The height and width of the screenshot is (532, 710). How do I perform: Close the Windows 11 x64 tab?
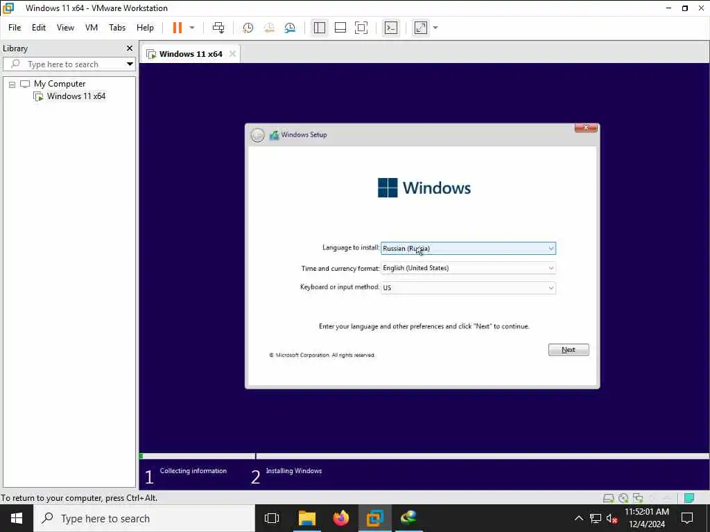click(232, 54)
